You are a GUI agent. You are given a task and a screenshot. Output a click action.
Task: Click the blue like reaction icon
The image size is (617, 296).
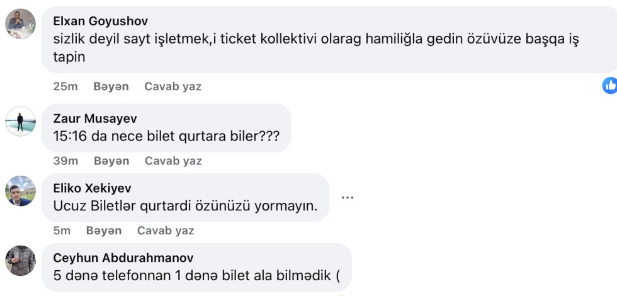pos(609,86)
